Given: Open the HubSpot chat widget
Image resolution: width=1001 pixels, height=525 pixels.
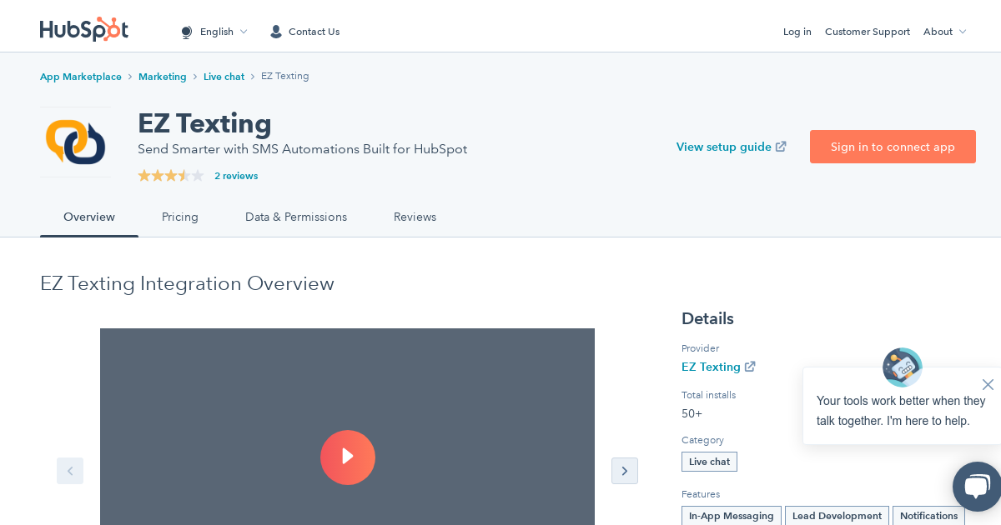Looking at the screenshot, I should pos(977,487).
